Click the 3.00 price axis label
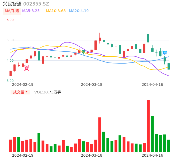The width and height of the screenshot is (181, 159). pyautogui.click(x=10, y=81)
